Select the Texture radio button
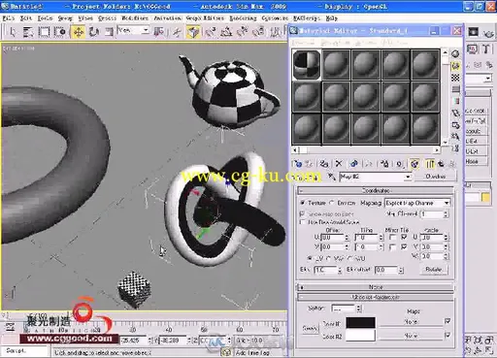This screenshot has height=358, width=497. pos(302,203)
